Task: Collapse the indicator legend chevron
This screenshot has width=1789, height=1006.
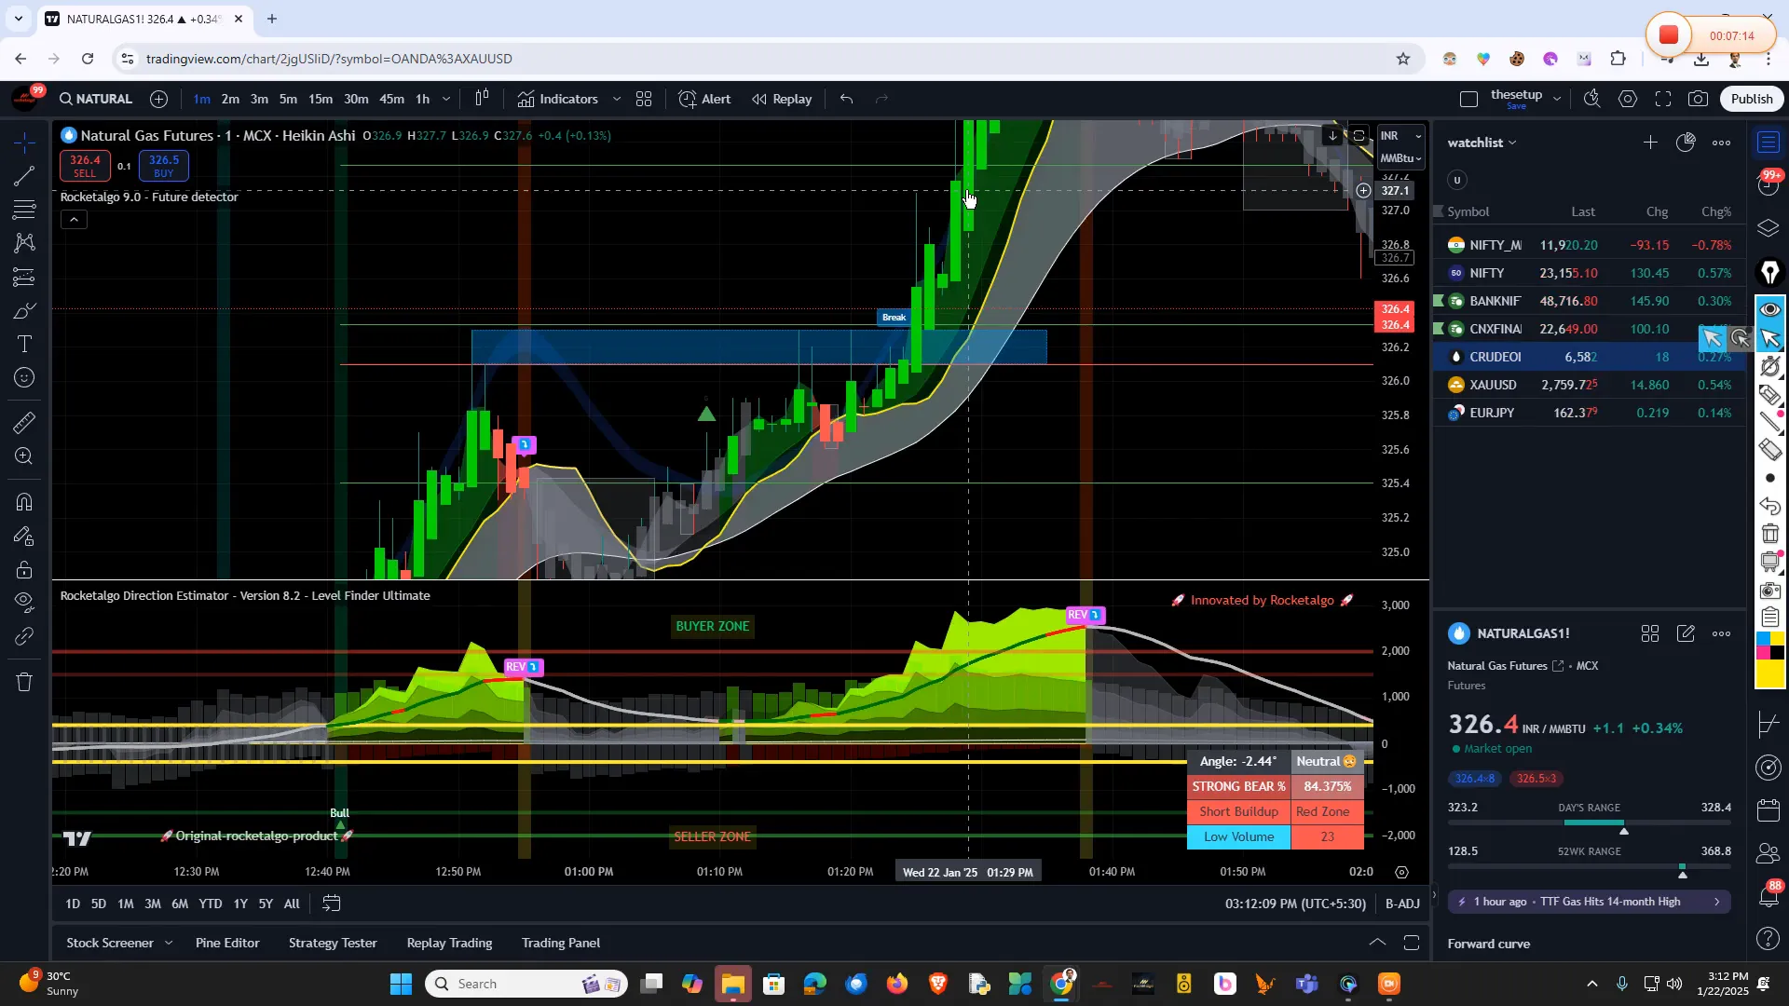Action: point(74,220)
